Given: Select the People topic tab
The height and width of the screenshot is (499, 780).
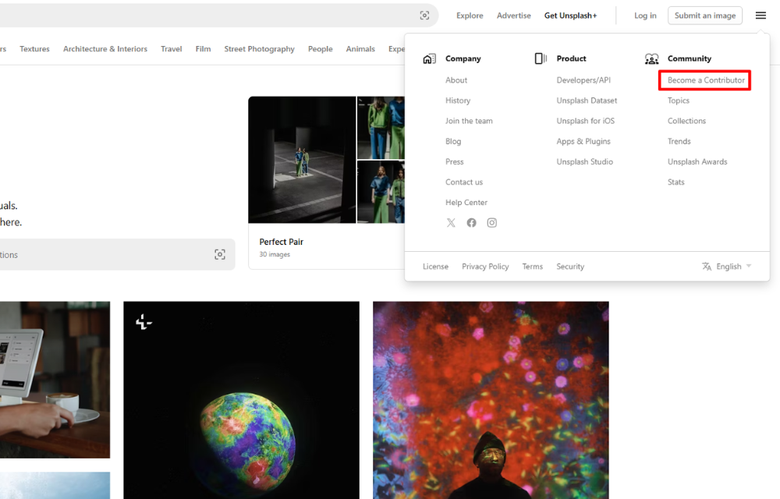Looking at the screenshot, I should 320,48.
